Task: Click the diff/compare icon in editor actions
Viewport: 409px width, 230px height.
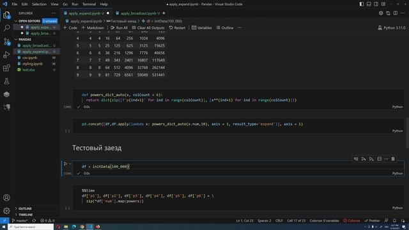Action: (388, 13)
